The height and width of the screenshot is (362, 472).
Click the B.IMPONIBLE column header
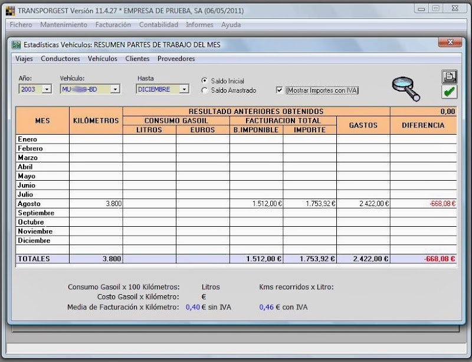click(x=256, y=130)
